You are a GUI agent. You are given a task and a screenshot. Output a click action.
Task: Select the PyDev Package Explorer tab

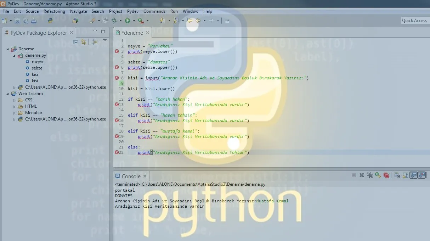pos(39,33)
